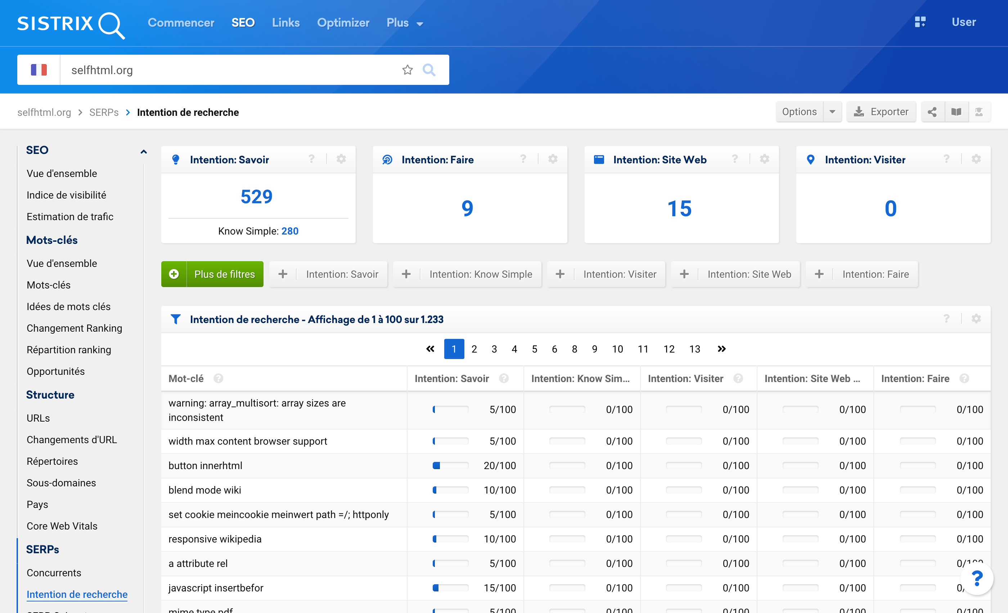Click help icon next to Mot-clé column
The height and width of the screenshot is (613, 1008).
point(219,378)
